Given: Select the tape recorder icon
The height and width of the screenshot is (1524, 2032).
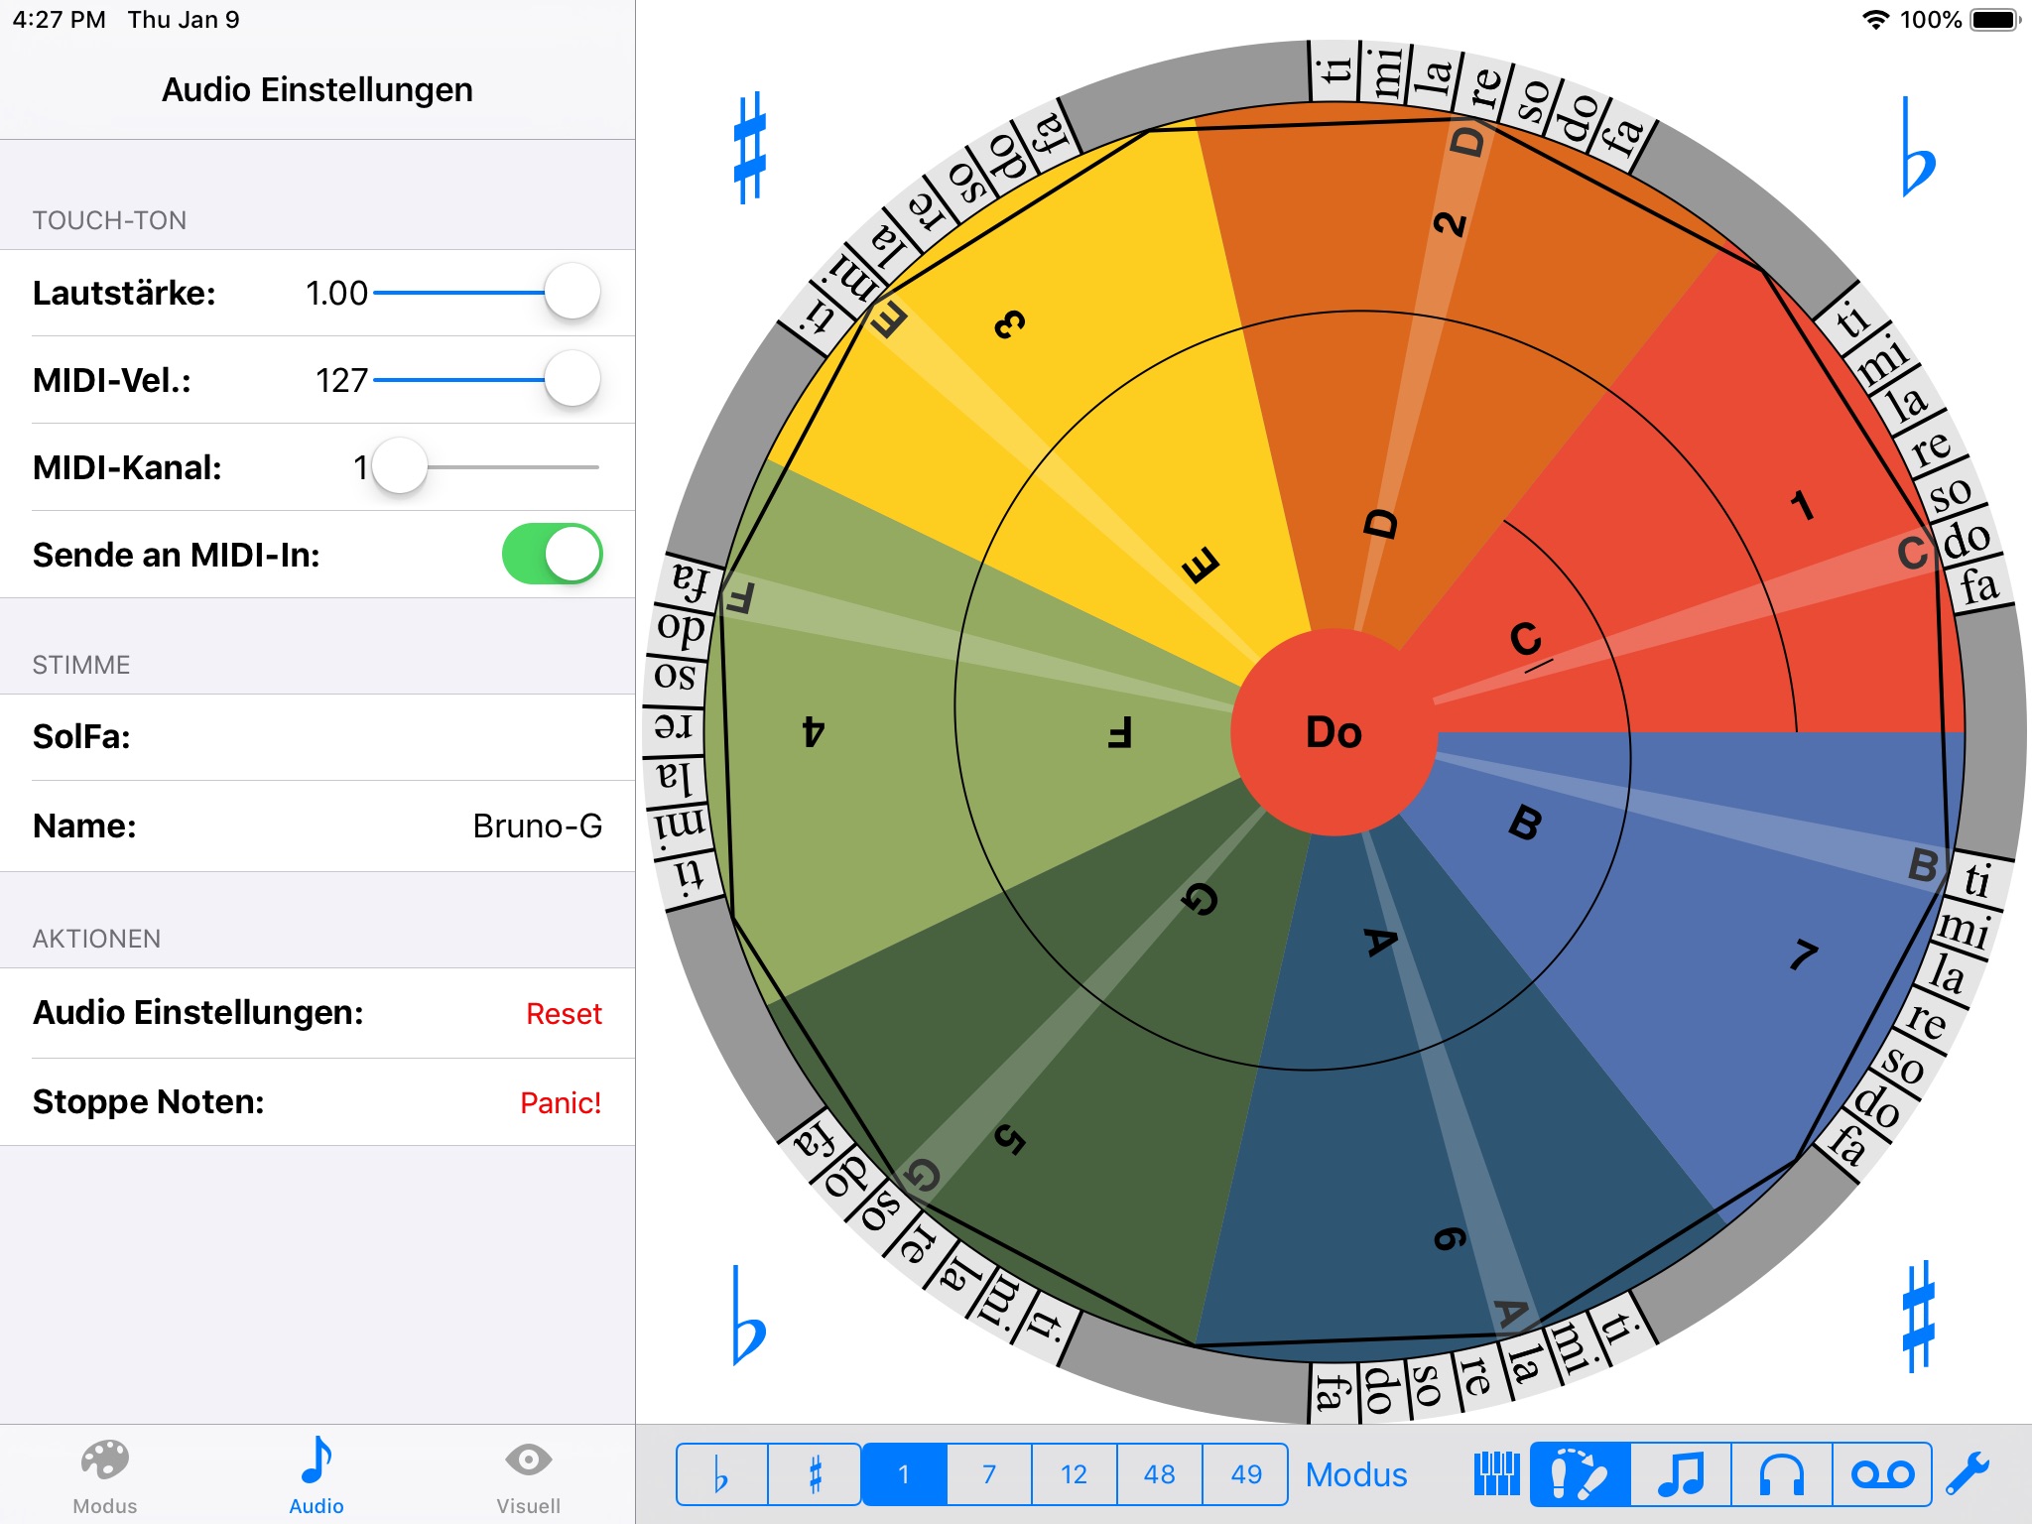Looking at the screenshot, I should [x=1882, y=1473].
